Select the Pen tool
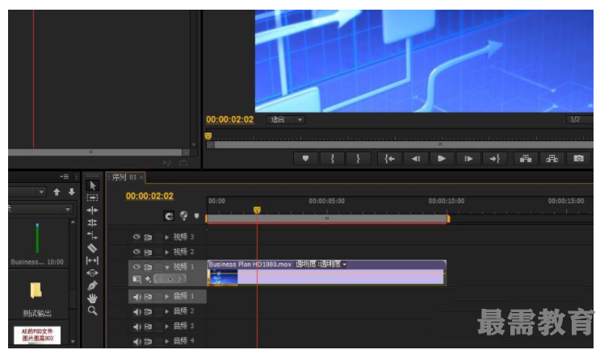 point(92,285)
